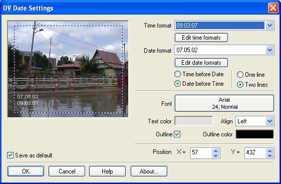Pick a new Text color swatch
The image size is (281, 184).
tap(194, 121)
